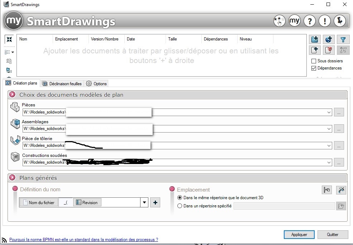Add folder with the plus folder icon
This screenshot has width=353, height=245.
coord(315,40)
